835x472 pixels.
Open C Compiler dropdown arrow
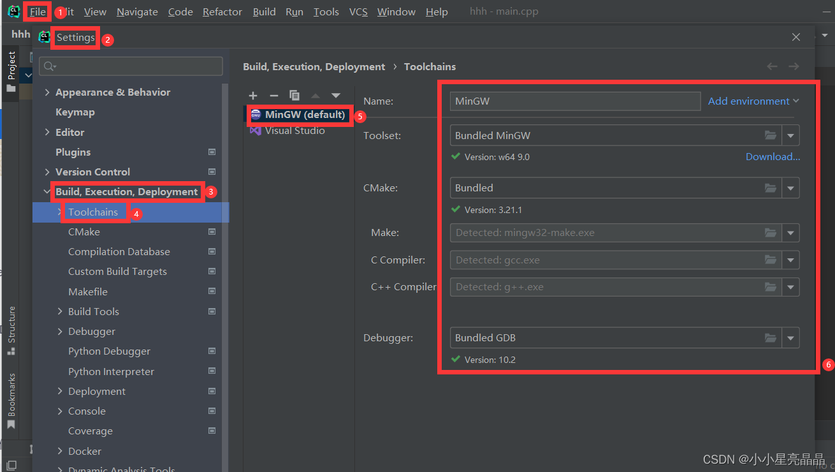[791, 260]
